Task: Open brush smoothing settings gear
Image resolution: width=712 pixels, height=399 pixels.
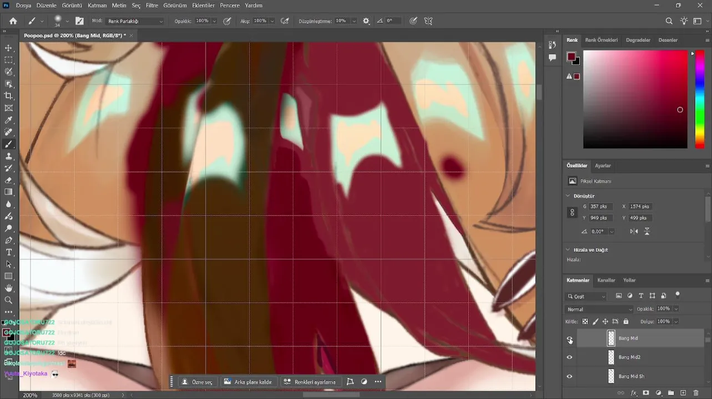Action: (366, 21)
